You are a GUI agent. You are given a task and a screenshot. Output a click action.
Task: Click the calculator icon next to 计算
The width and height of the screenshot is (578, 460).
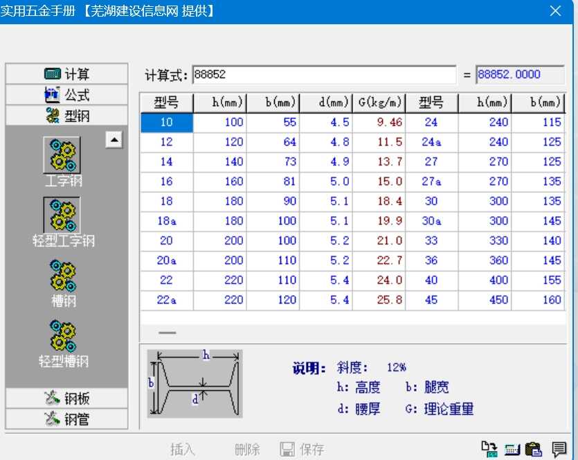[x=52, y=73]
